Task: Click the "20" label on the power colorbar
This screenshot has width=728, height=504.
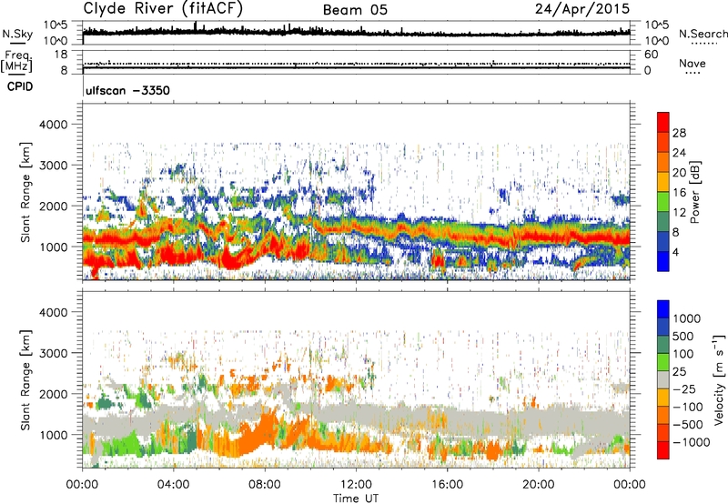Action: click(x=679, y=173)
